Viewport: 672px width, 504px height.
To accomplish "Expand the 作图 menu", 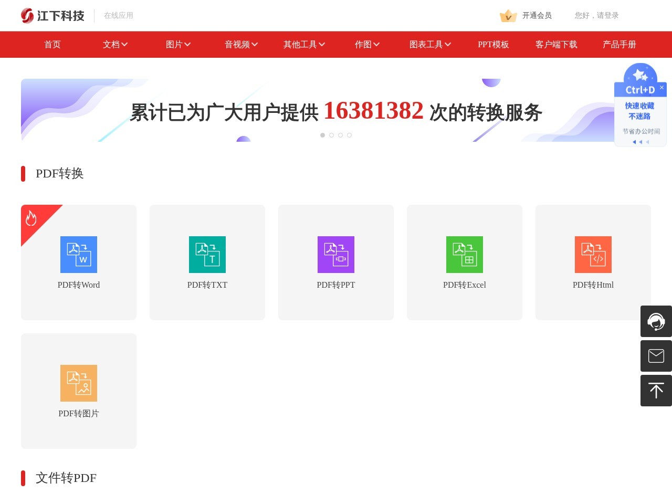I will tap(367, 45).
